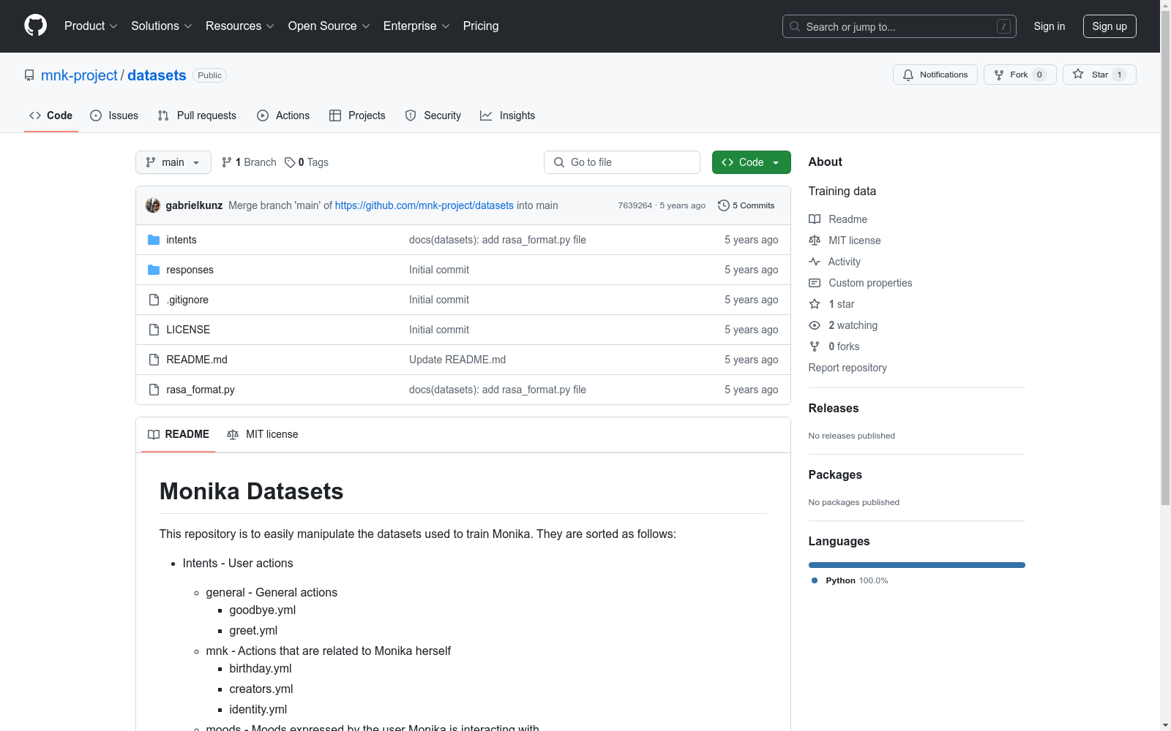Open the Update README.md commit message

coord(457,360)
